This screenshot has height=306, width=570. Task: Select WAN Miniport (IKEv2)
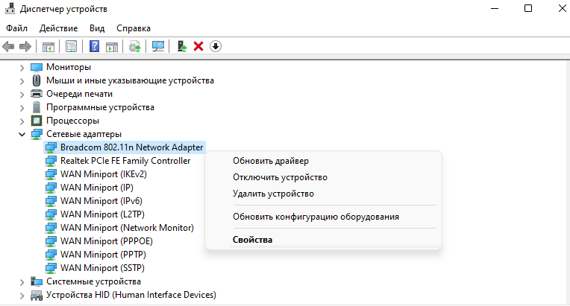tap(104, 174)
